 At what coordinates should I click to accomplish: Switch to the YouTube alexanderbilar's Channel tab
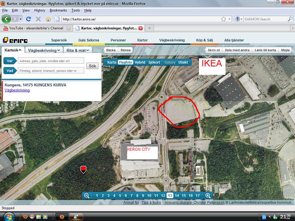[x=36, y=28]
